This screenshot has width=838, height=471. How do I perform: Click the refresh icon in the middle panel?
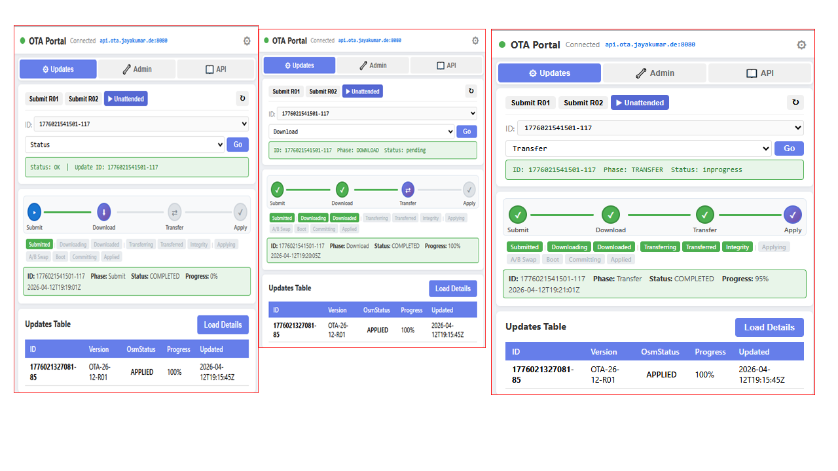471,91
